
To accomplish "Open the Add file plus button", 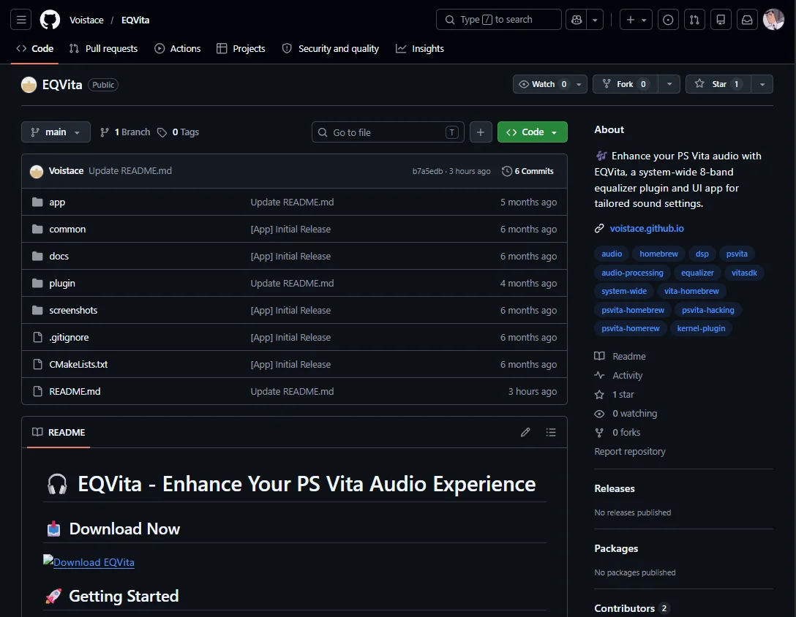I will click(x=481, y=132).
